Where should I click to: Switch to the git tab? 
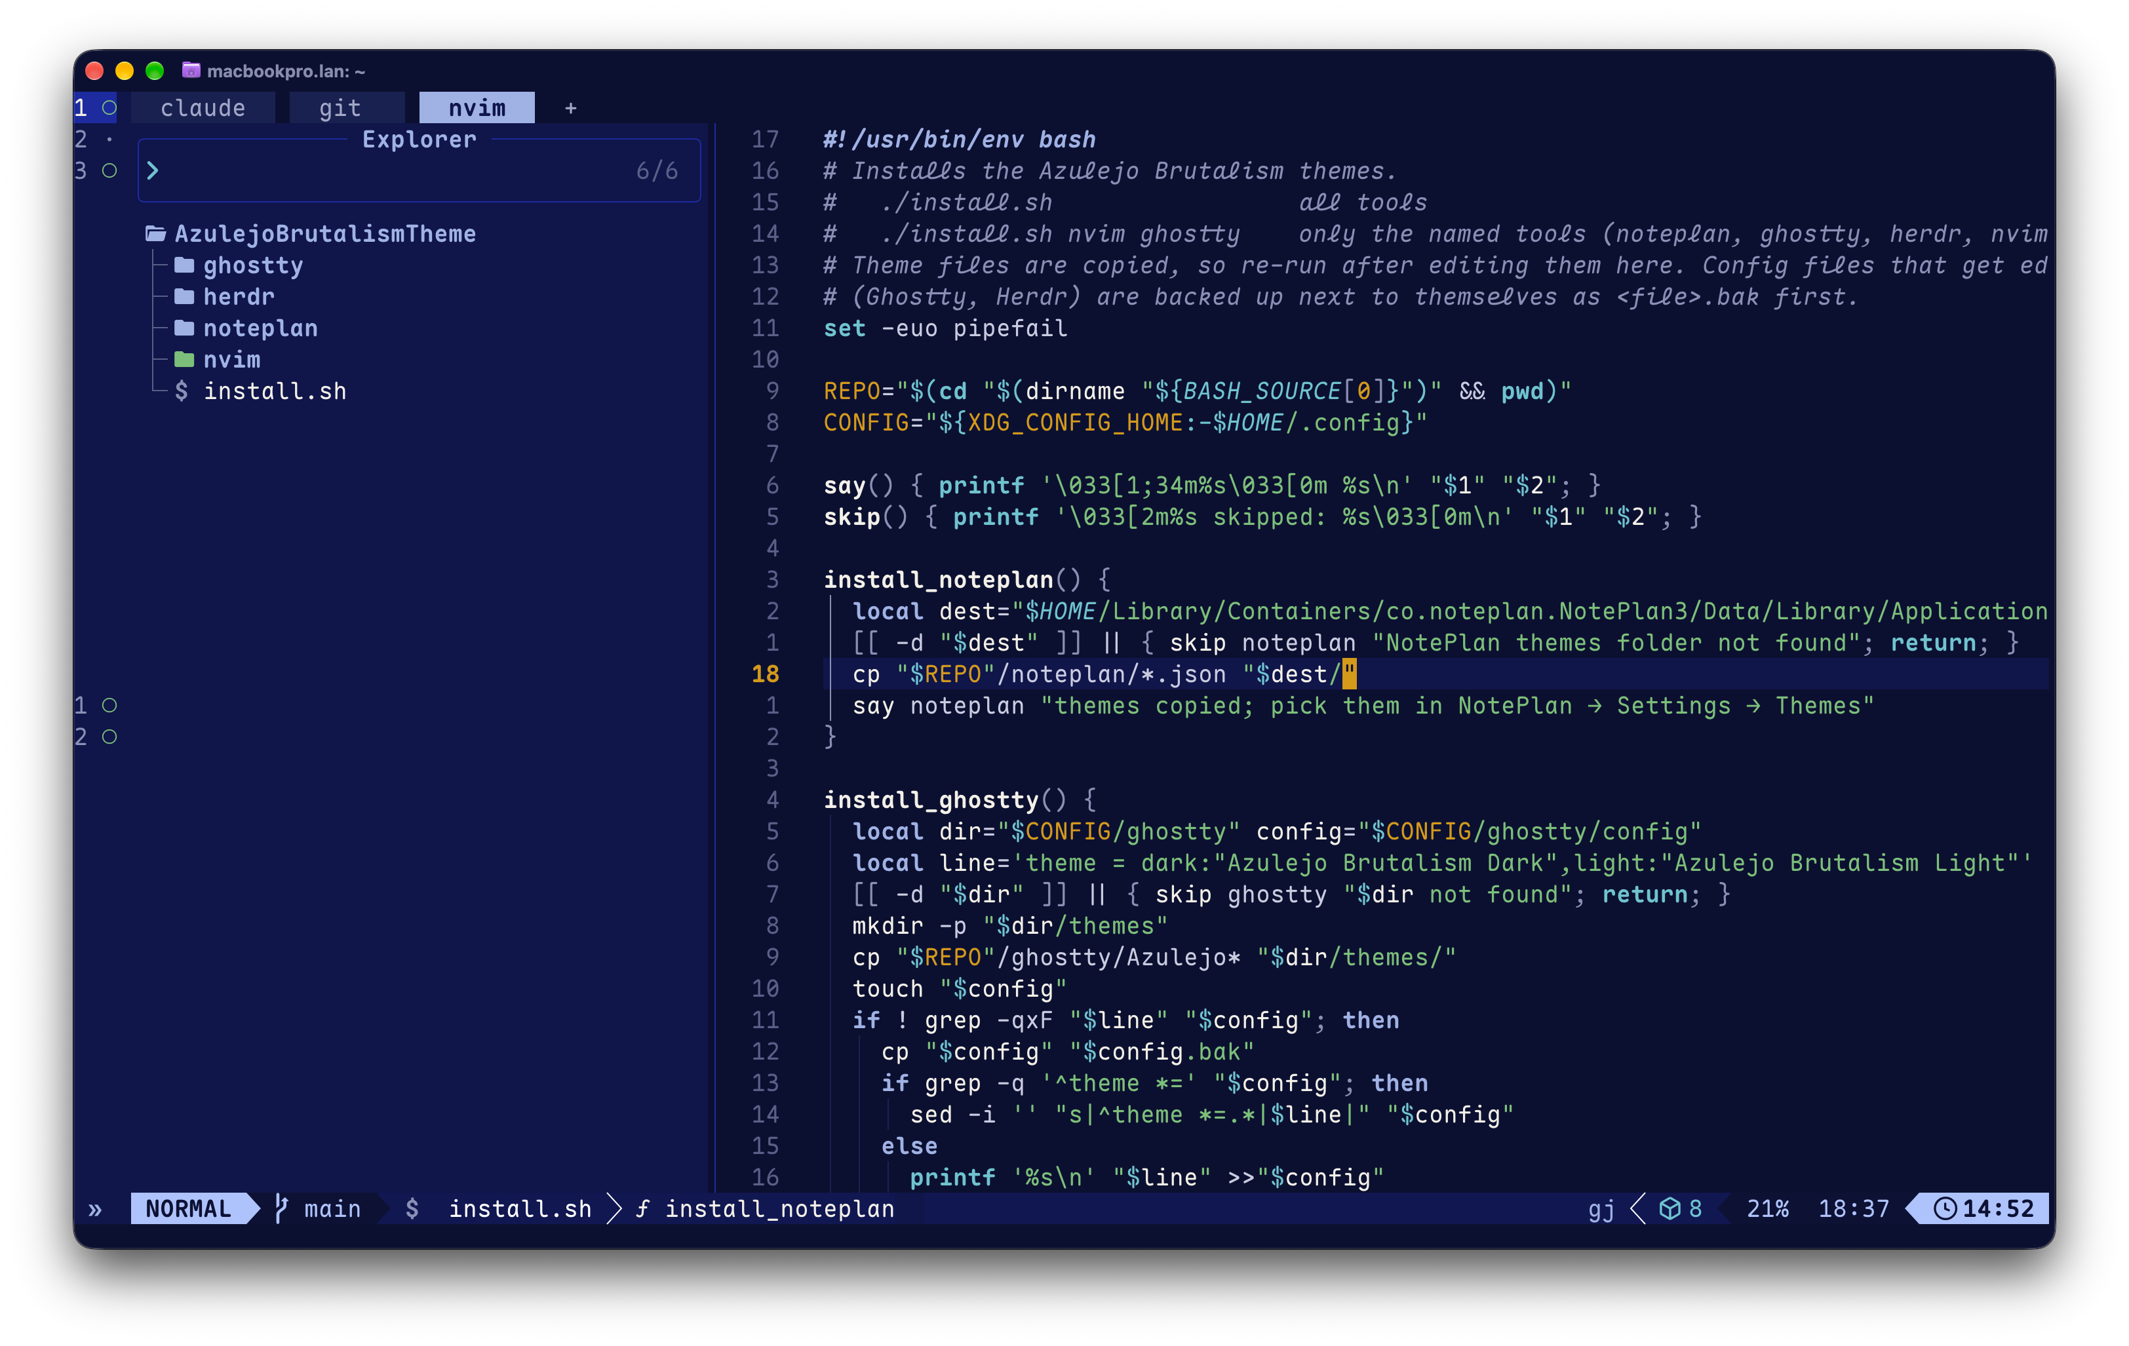340,108
